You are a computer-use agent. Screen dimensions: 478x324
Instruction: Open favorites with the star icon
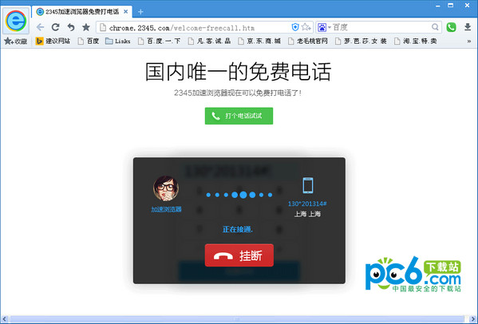[x=86, y=27]
